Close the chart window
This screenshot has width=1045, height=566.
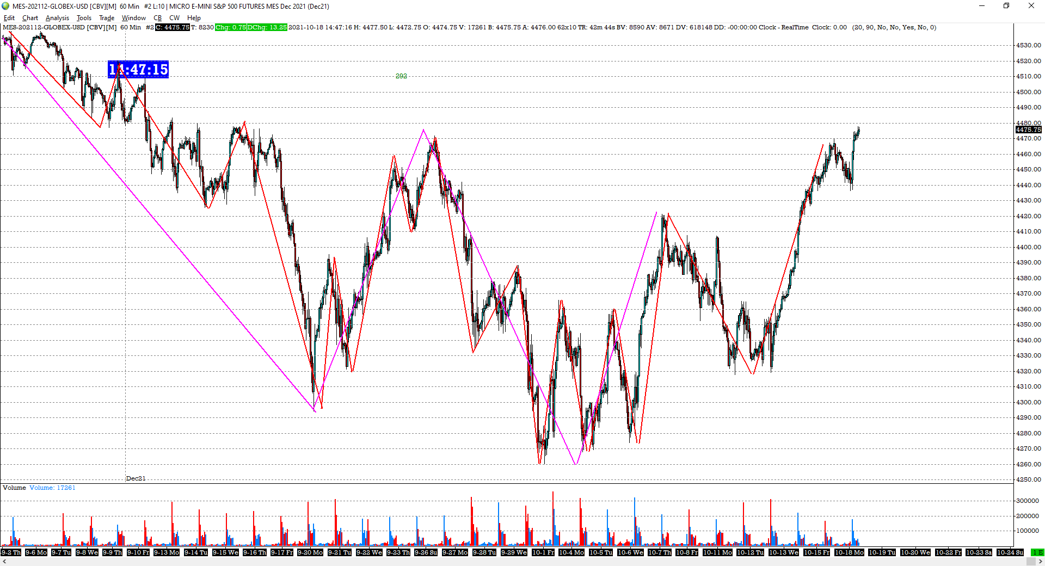pyautogui.click(x=1031, y=6)
